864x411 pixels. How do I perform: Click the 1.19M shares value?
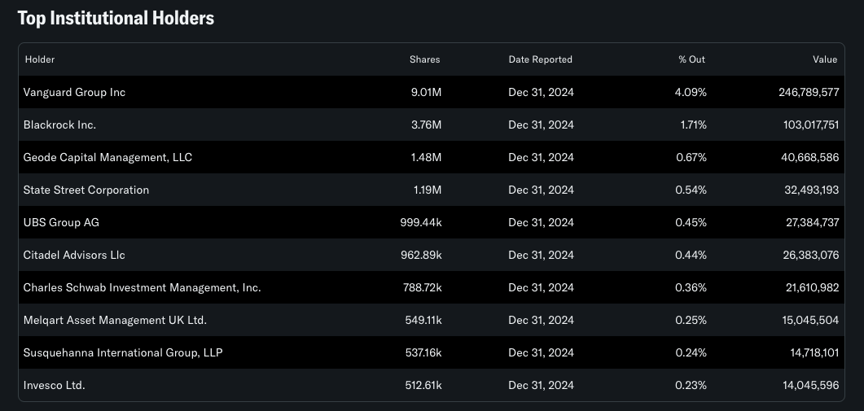pos(428,190)
